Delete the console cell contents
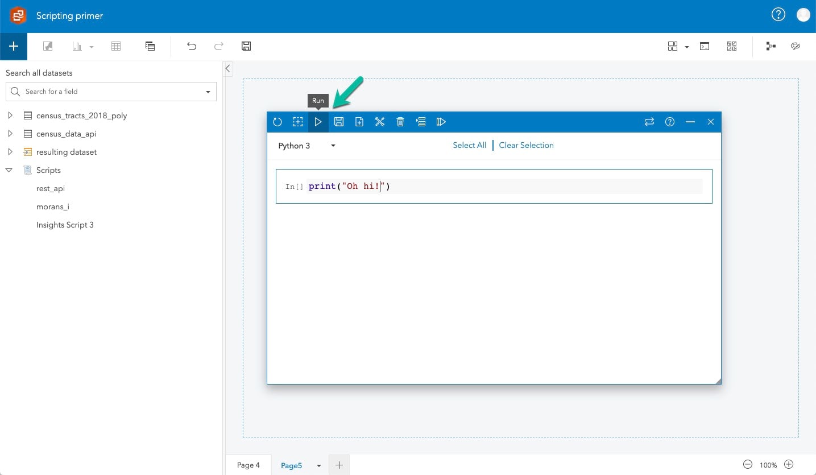The width and height of the screenshot is (816, 475). coord(400,121)
